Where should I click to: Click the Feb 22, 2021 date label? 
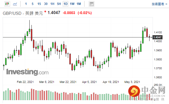[x=25, y=82]
